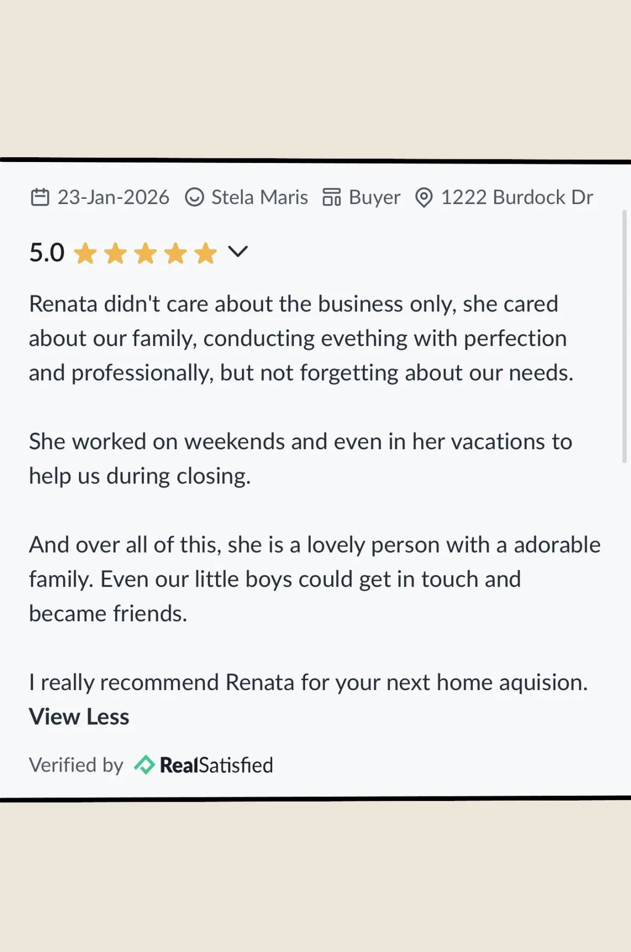The image size is (631, 952).
Task: Click the Buyer type icon
Action: pyautogui.click(x=332, y=197)
